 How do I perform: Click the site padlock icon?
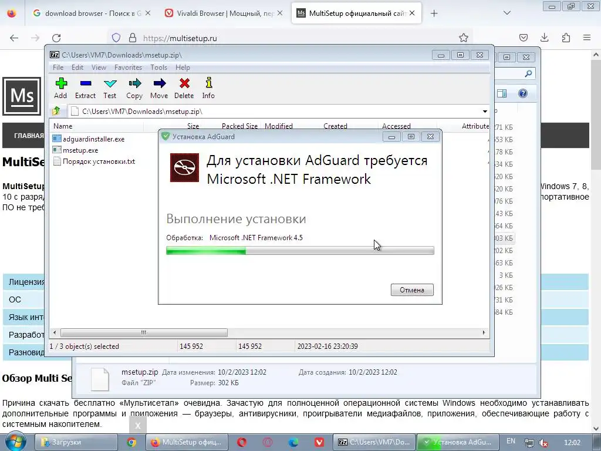[133, 38]
